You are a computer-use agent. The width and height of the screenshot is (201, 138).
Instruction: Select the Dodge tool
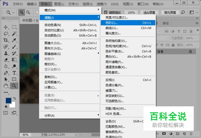[14, 66]
